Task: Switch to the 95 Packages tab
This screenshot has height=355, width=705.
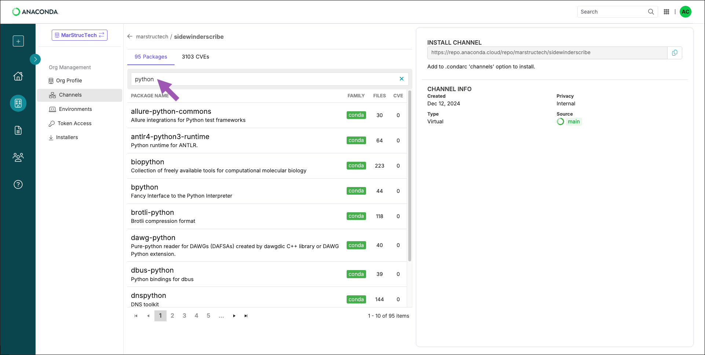Action: point(151,57)
